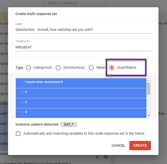Click the list scrollbar thumb
This screenshot has height=164, width=167.
coord(148,89)
